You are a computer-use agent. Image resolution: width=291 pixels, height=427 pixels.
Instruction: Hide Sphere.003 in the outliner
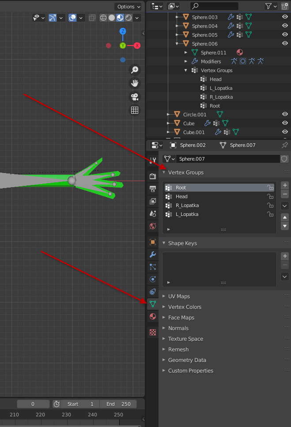pos(285,17)
